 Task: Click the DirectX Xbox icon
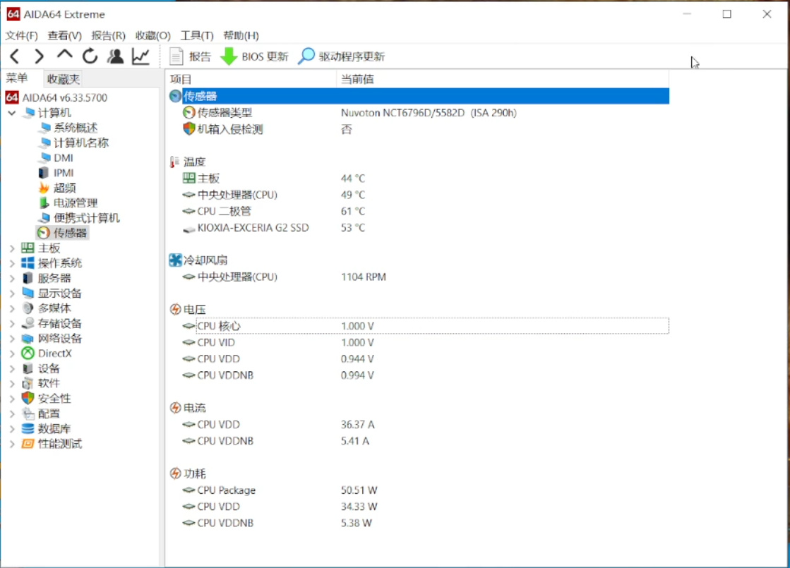click(x=28, y=354)
